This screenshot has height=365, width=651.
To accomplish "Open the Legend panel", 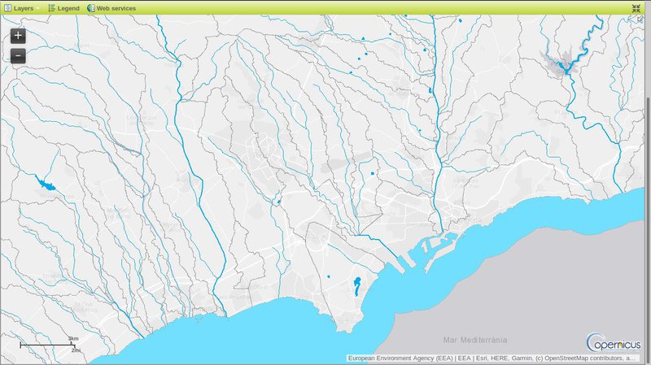I will click(63, 8).
